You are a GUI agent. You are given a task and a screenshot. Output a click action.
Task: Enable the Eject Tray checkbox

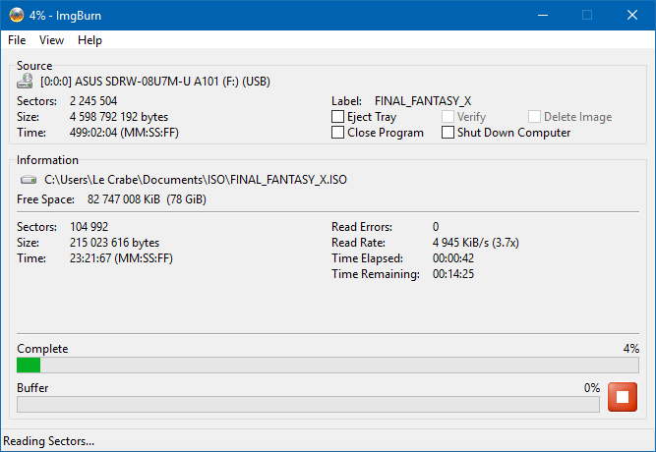(337, 117)
